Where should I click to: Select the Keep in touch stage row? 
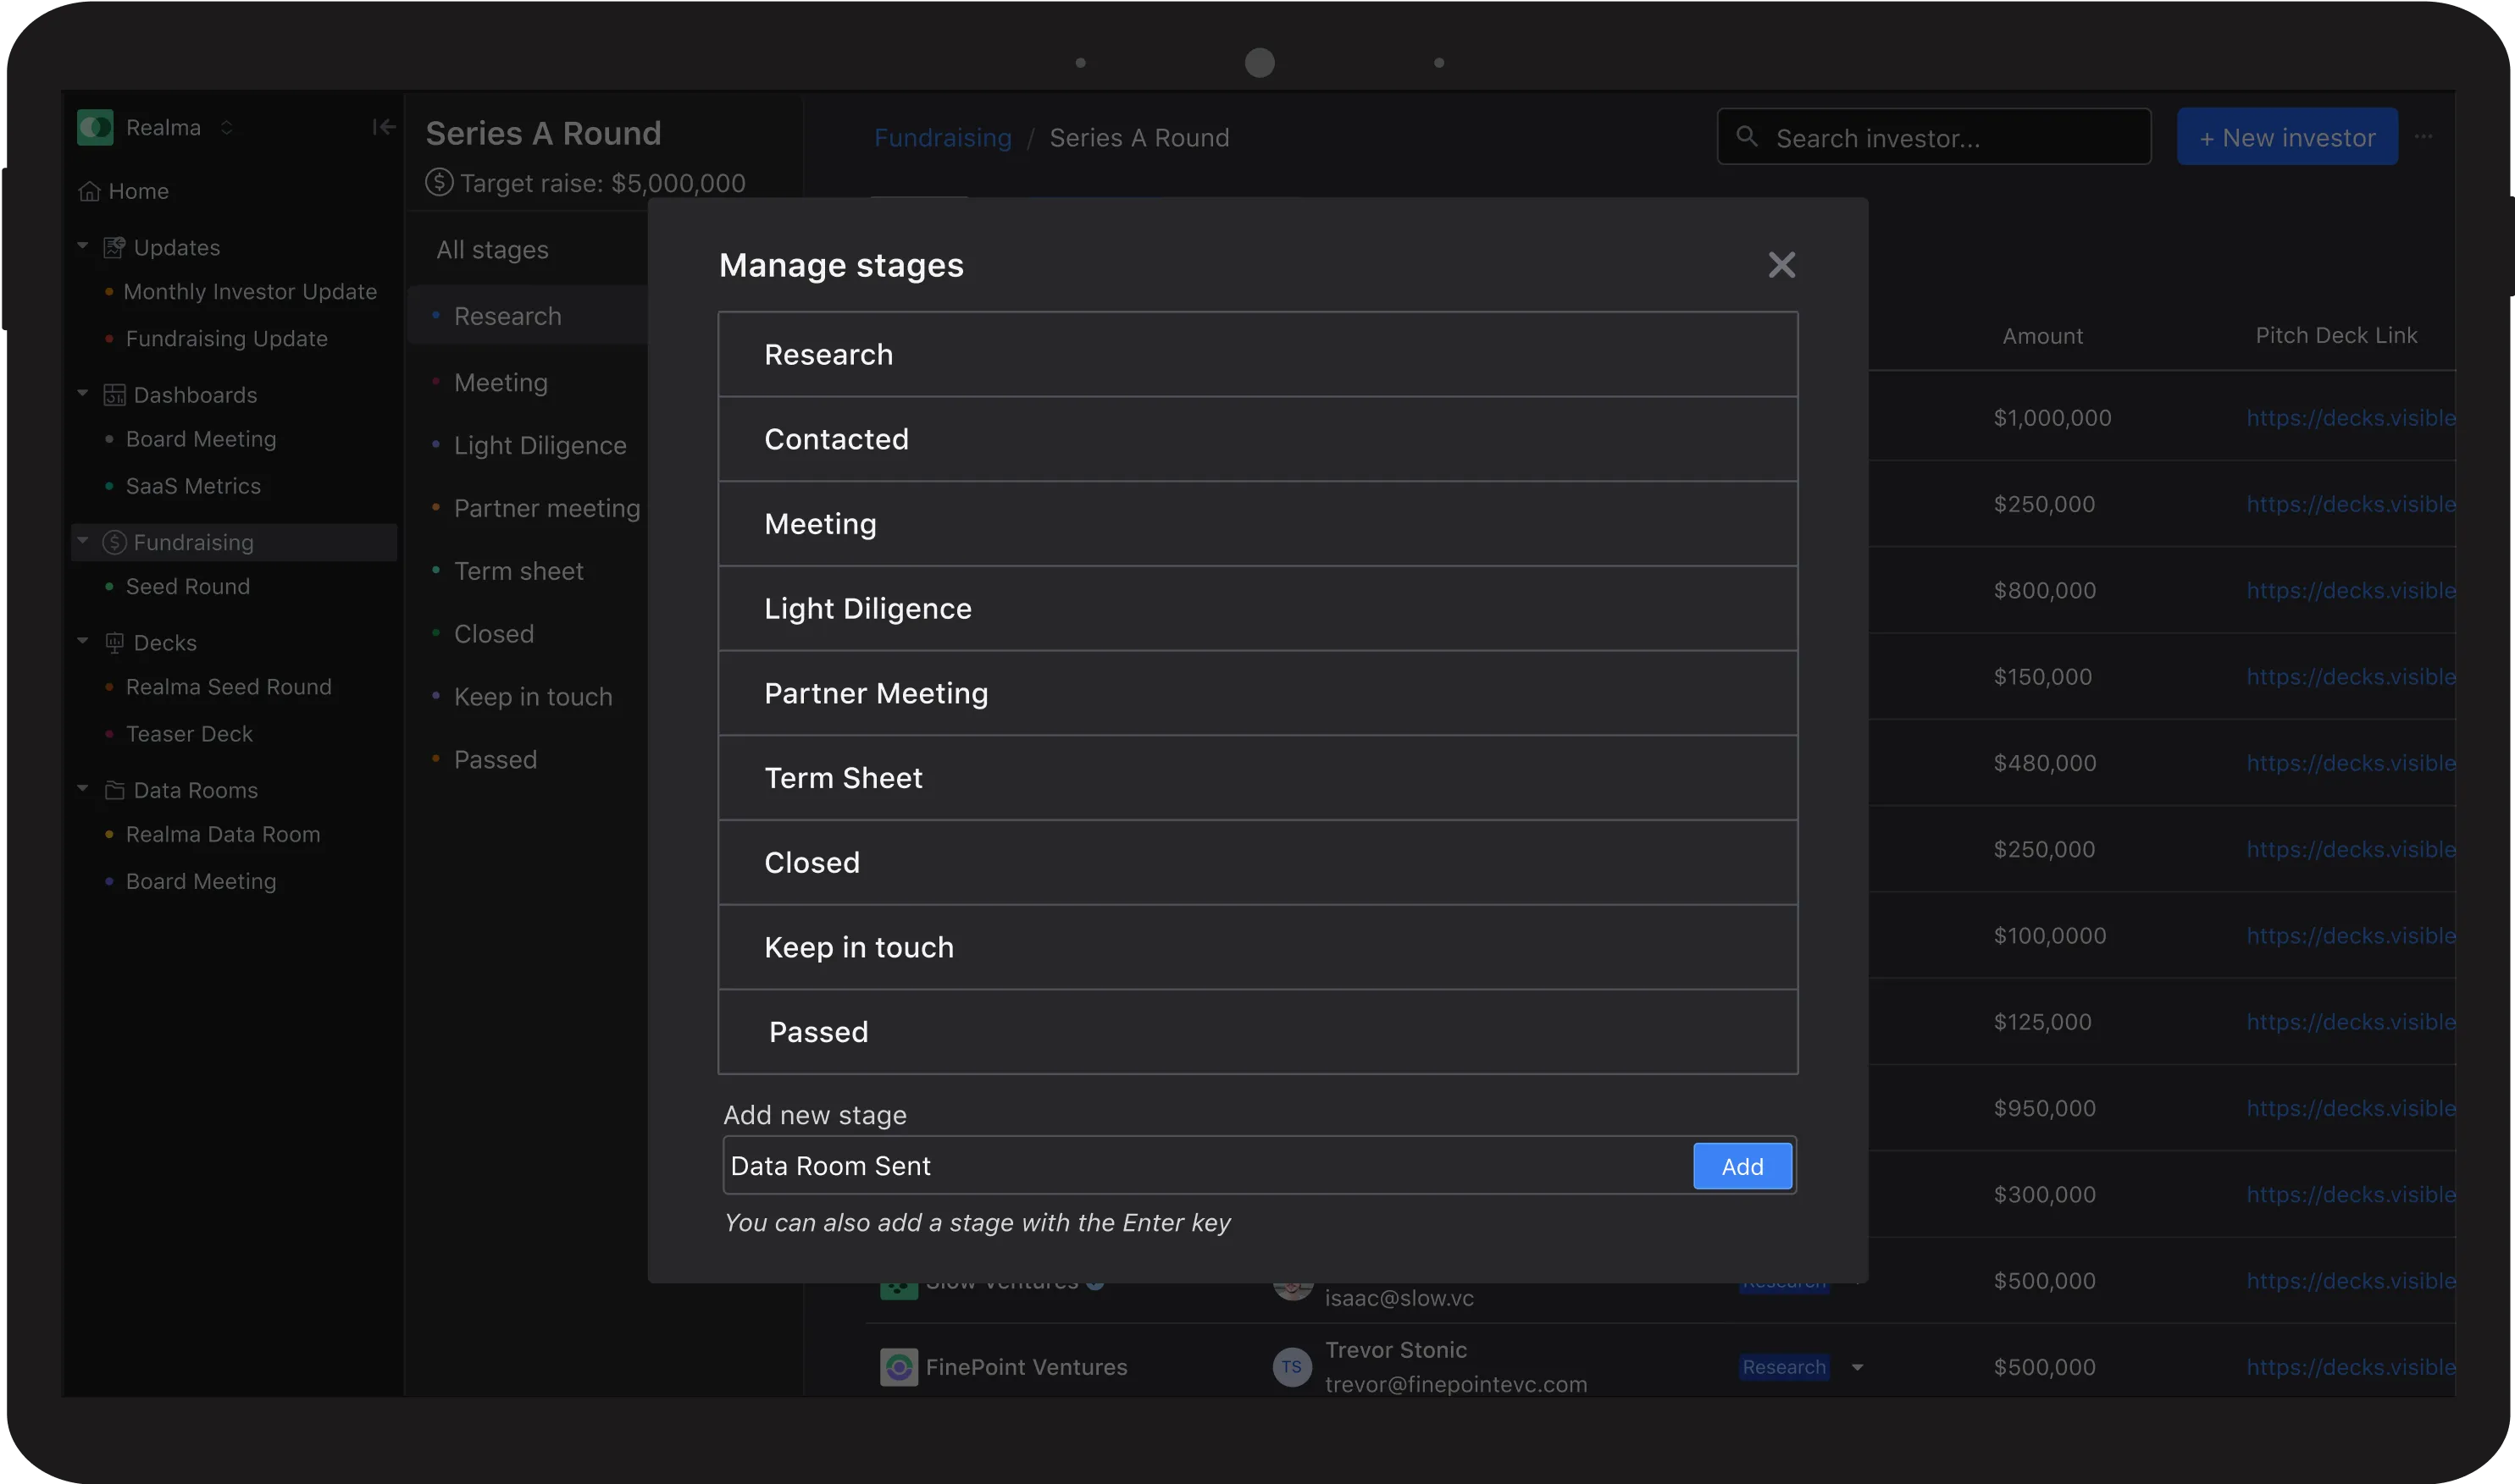[1256, 947]
